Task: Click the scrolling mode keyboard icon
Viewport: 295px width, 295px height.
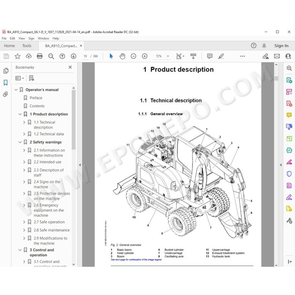Action: point(193,56)
